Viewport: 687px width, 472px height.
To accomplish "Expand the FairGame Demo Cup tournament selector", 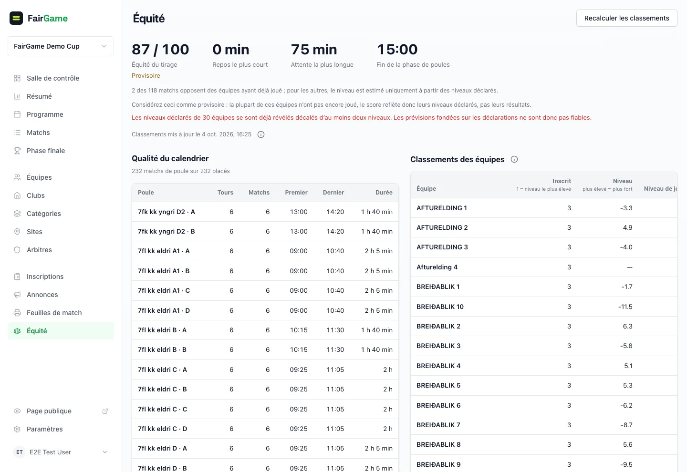I will point(61,46).
